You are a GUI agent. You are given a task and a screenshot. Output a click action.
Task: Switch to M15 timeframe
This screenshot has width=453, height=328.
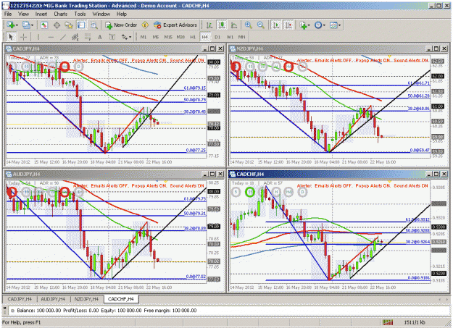168,37
